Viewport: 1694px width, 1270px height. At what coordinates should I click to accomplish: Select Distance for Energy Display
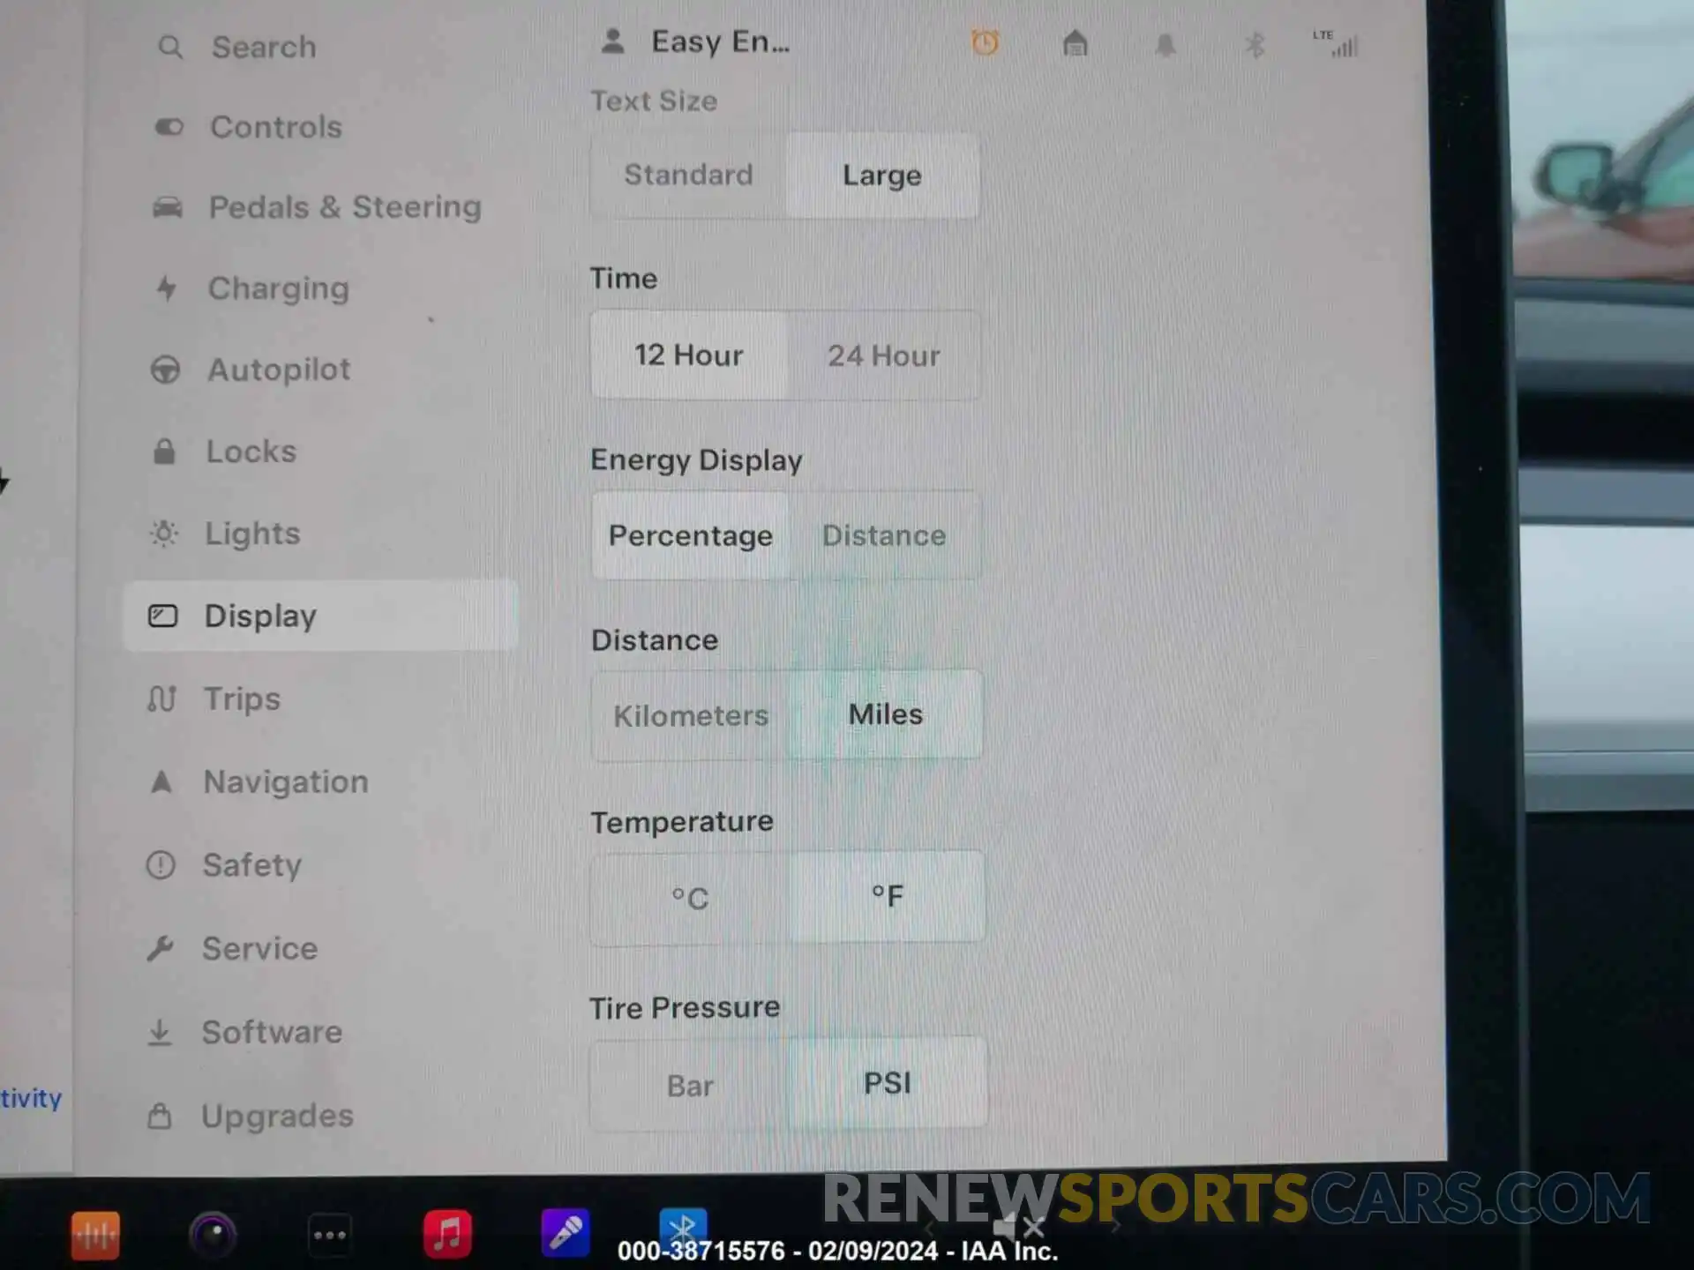click(x=884, y=533)
